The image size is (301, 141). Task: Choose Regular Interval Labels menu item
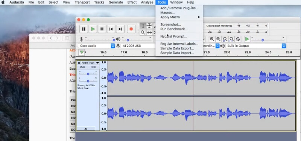(x=179, y=44)
